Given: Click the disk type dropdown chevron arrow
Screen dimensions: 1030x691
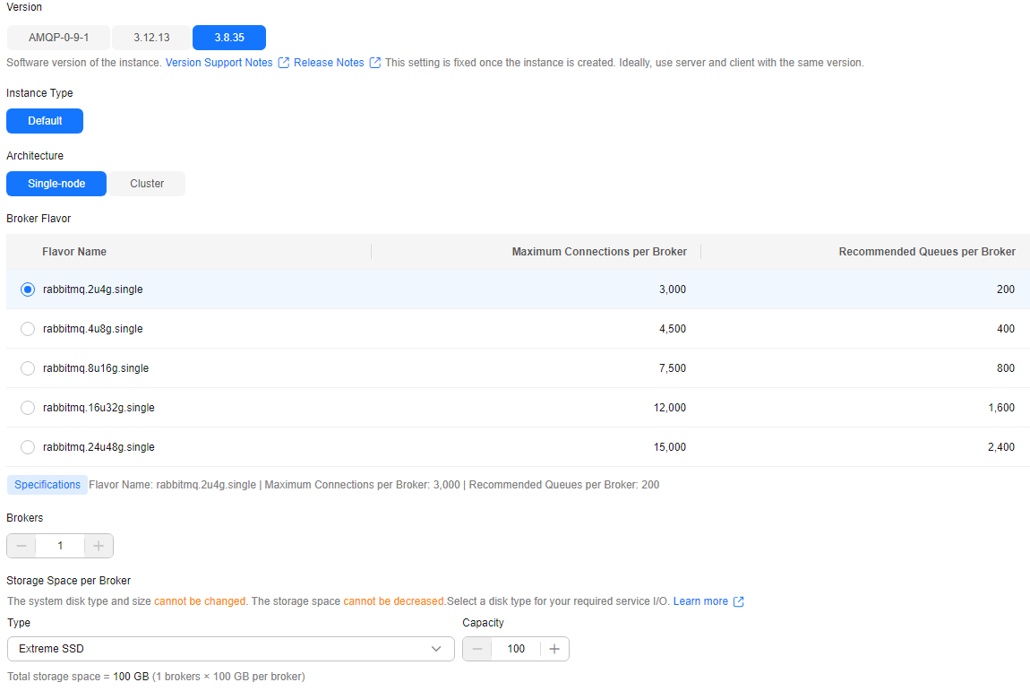Looking at the screenshot, I should (x=436, y=649).
